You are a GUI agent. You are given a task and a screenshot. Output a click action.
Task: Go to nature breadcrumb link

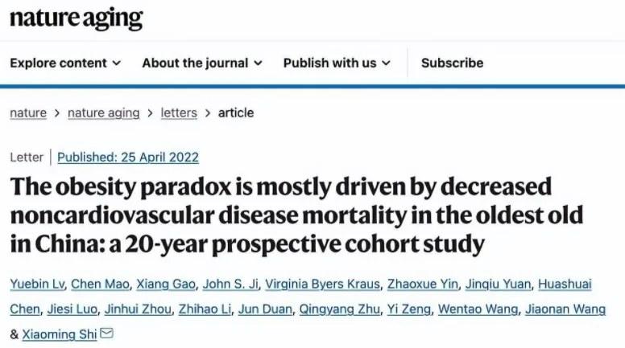coord(27,113)
